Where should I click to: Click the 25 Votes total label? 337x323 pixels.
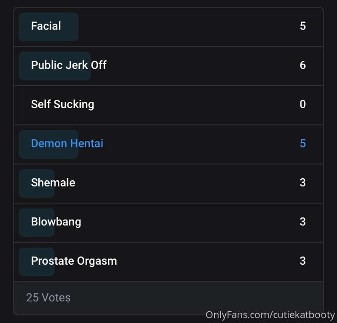pyautogui.click(x=48, y=298)
